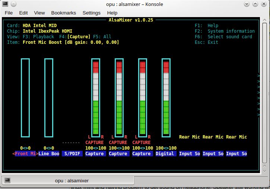Click the F1: Help shortcut text
Viewport: 270px width, 189px height.
pyautogui.click(x=206, y=26)
